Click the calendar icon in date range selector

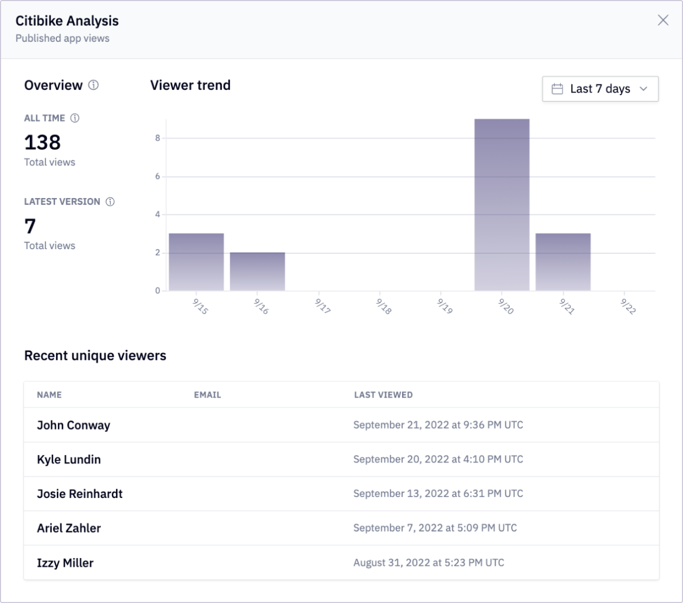coord(557,89)
